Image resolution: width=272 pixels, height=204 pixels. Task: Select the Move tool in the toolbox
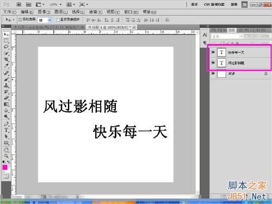7,34
